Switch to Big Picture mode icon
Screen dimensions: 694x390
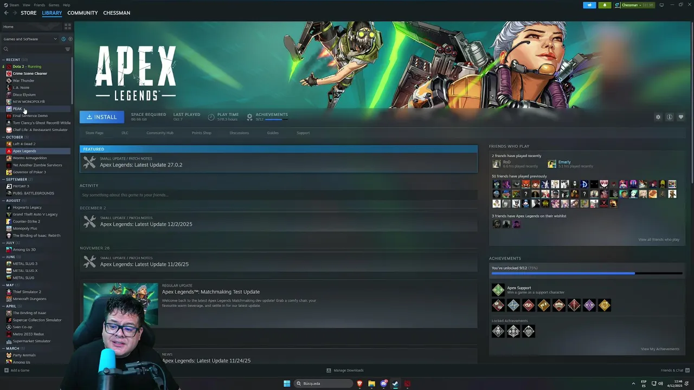661,5
